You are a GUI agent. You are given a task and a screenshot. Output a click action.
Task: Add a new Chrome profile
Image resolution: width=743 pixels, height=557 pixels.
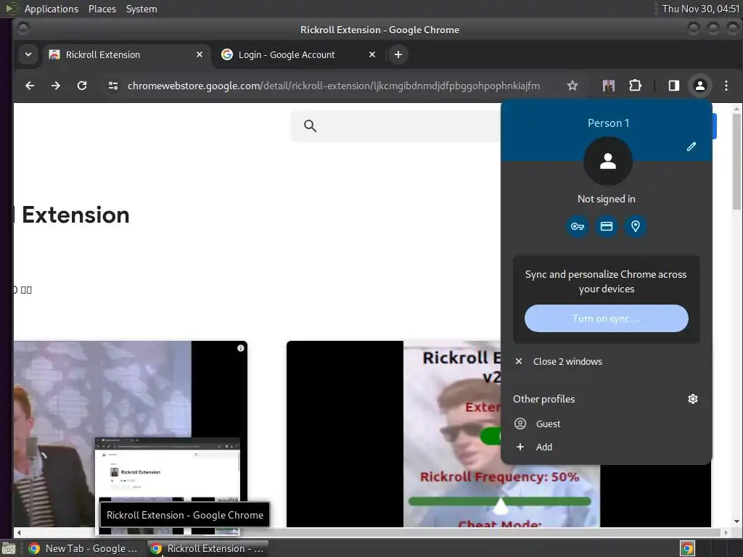tap(606, 447)
